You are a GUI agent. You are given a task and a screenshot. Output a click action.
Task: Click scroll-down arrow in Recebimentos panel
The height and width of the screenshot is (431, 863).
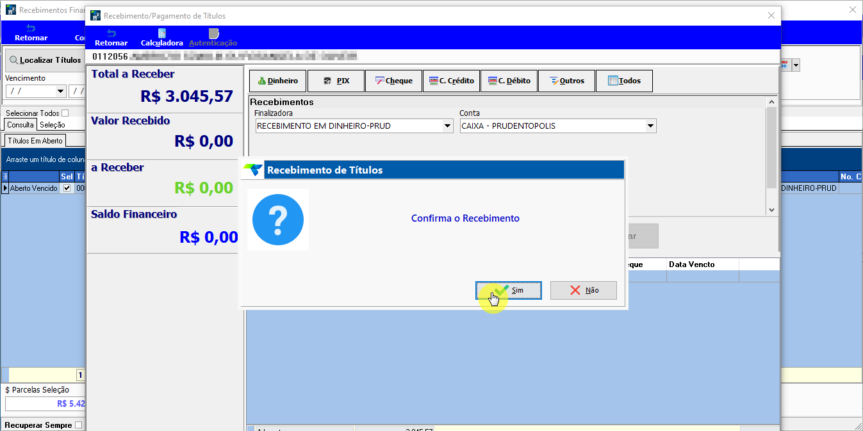[x=771, y=209]
